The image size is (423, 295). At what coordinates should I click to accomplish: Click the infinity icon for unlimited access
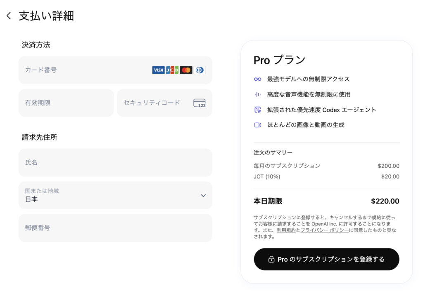click(258, 79)
